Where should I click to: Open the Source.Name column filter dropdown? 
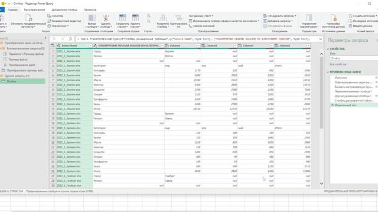point(90,46)
